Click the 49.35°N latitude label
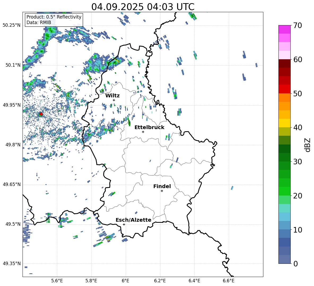 point(12,264)
